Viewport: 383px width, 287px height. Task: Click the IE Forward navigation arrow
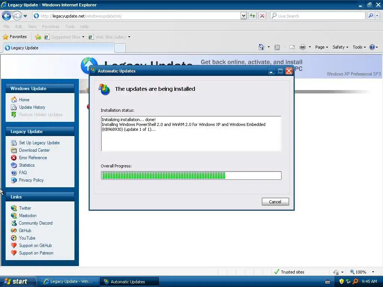(x=17, y=16)
